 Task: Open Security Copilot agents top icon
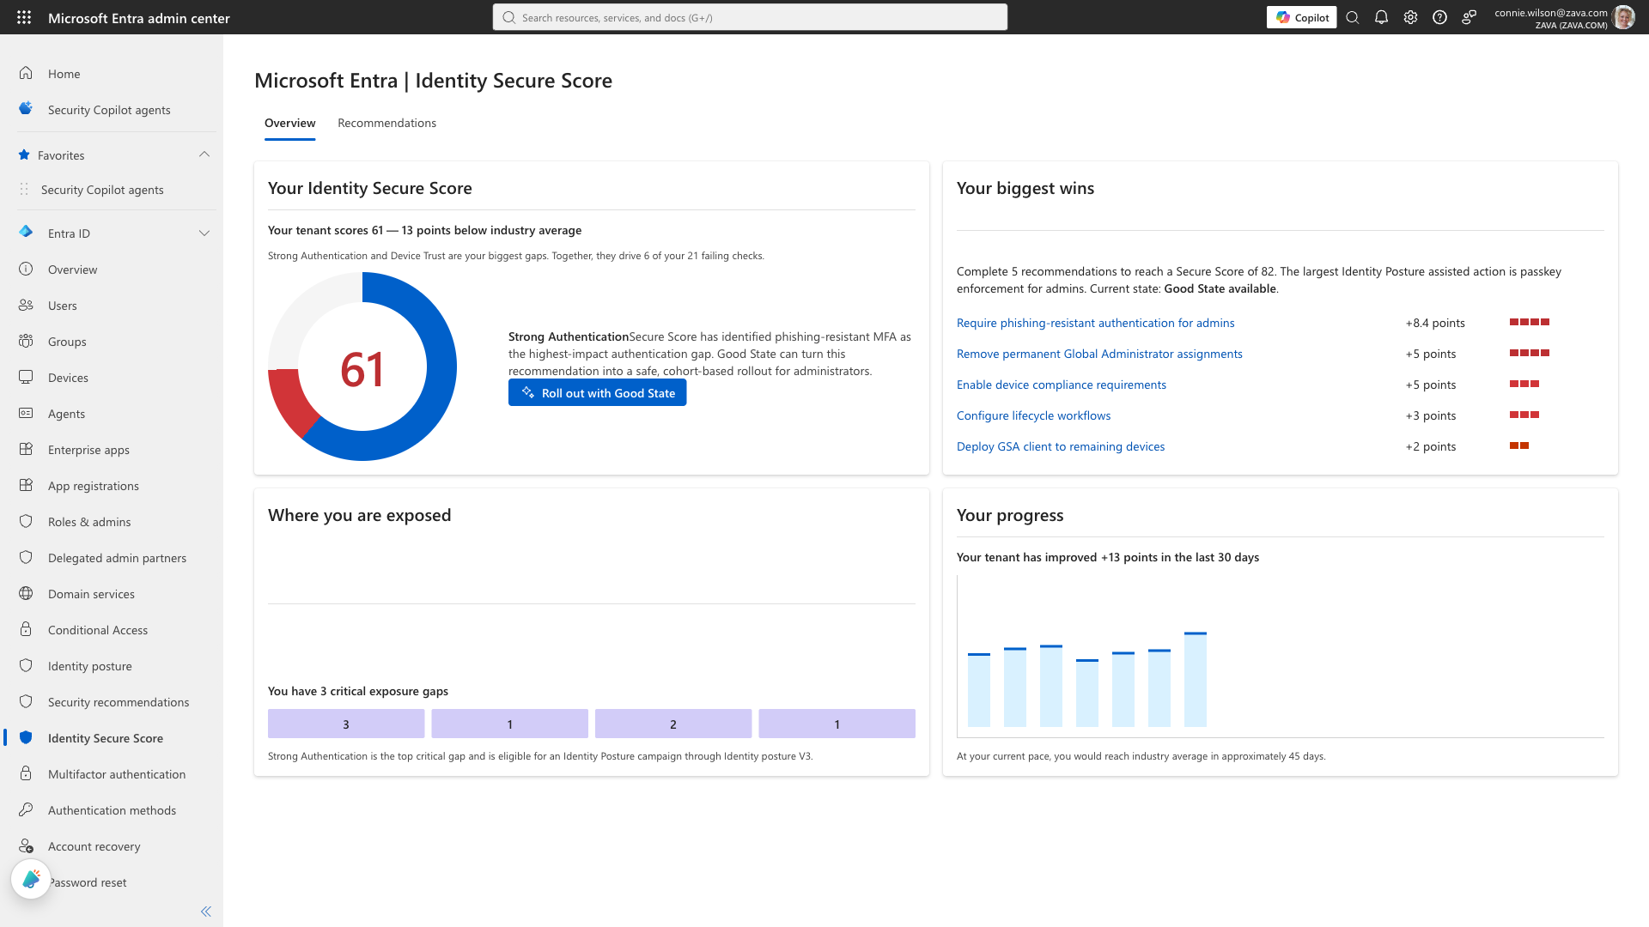(26, 109)
